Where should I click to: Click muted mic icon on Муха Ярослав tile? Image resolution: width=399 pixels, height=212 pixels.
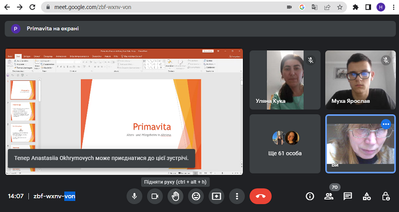386,60
